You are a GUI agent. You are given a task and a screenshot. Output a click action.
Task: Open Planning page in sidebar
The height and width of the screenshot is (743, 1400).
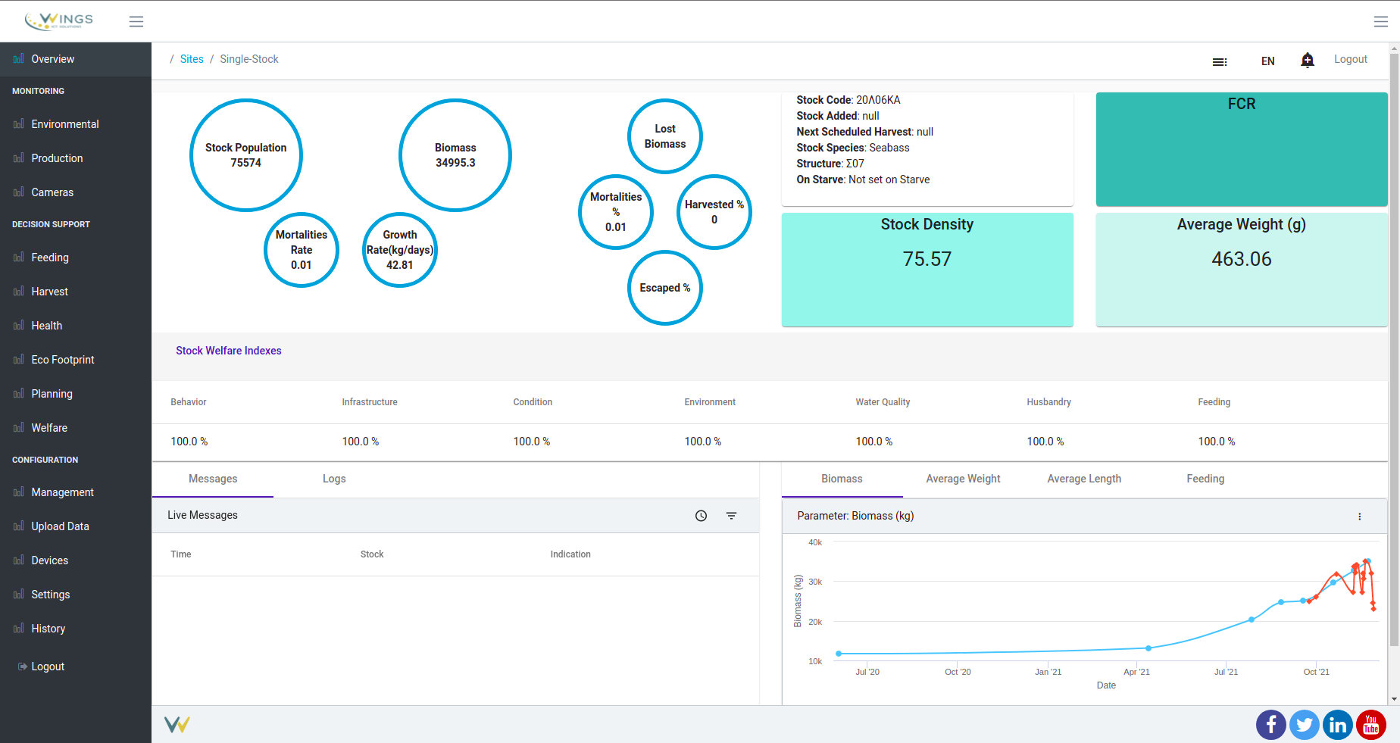point(76,394)
